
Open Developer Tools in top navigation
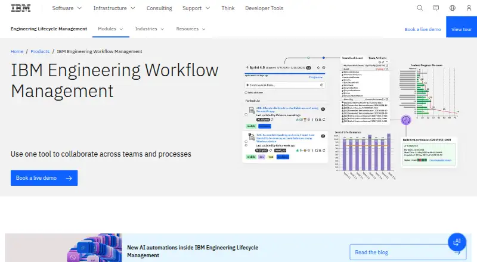(264, 8)
